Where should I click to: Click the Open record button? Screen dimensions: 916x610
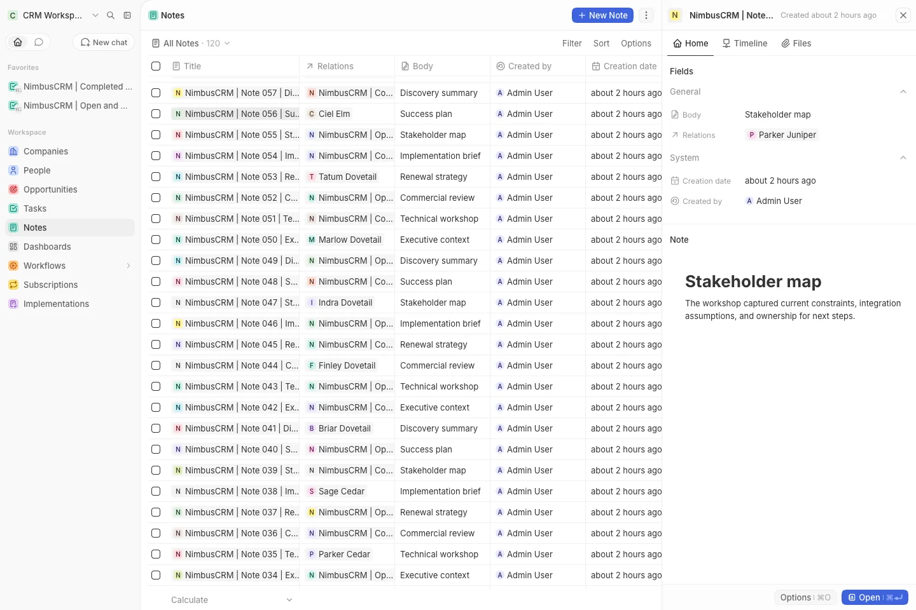coord(875,597)
